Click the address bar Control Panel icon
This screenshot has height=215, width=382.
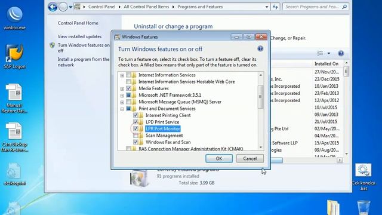coord(78,7)
